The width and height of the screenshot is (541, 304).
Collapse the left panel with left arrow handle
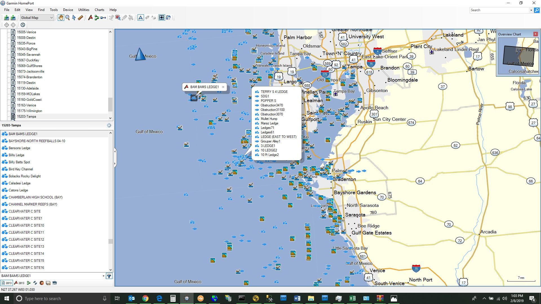pos(115,151)
